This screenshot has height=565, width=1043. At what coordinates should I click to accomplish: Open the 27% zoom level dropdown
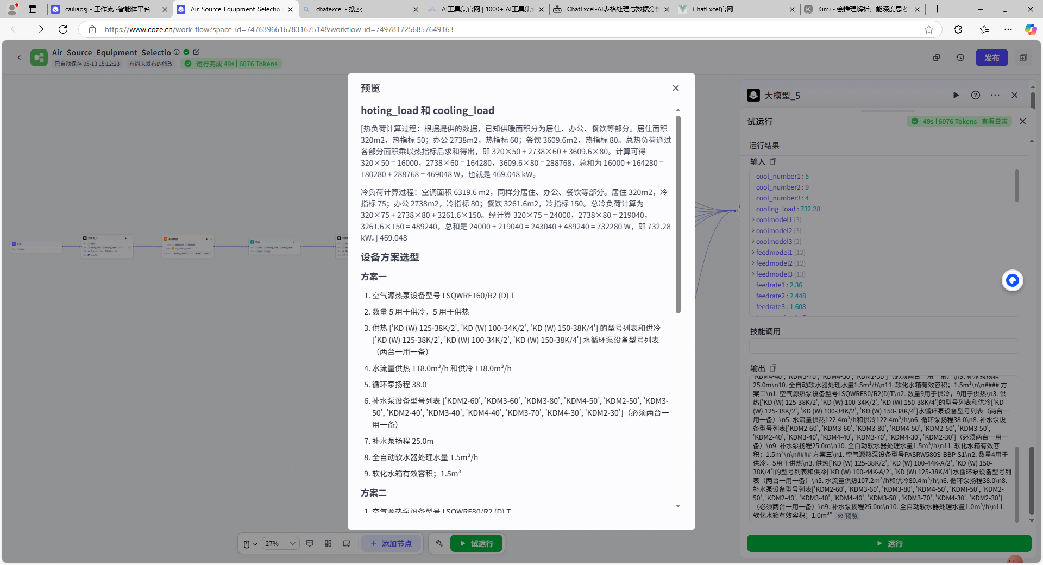pyautogui.click(x=280, y=544)
